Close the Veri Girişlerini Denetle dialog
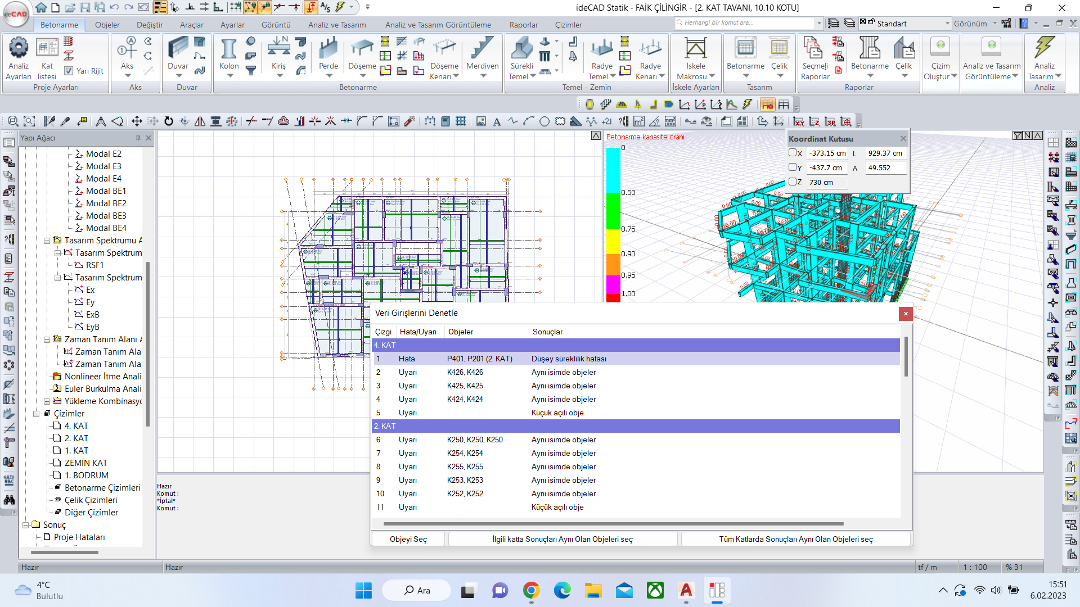This screenshot has width=1080, height=607. [906, 314]
